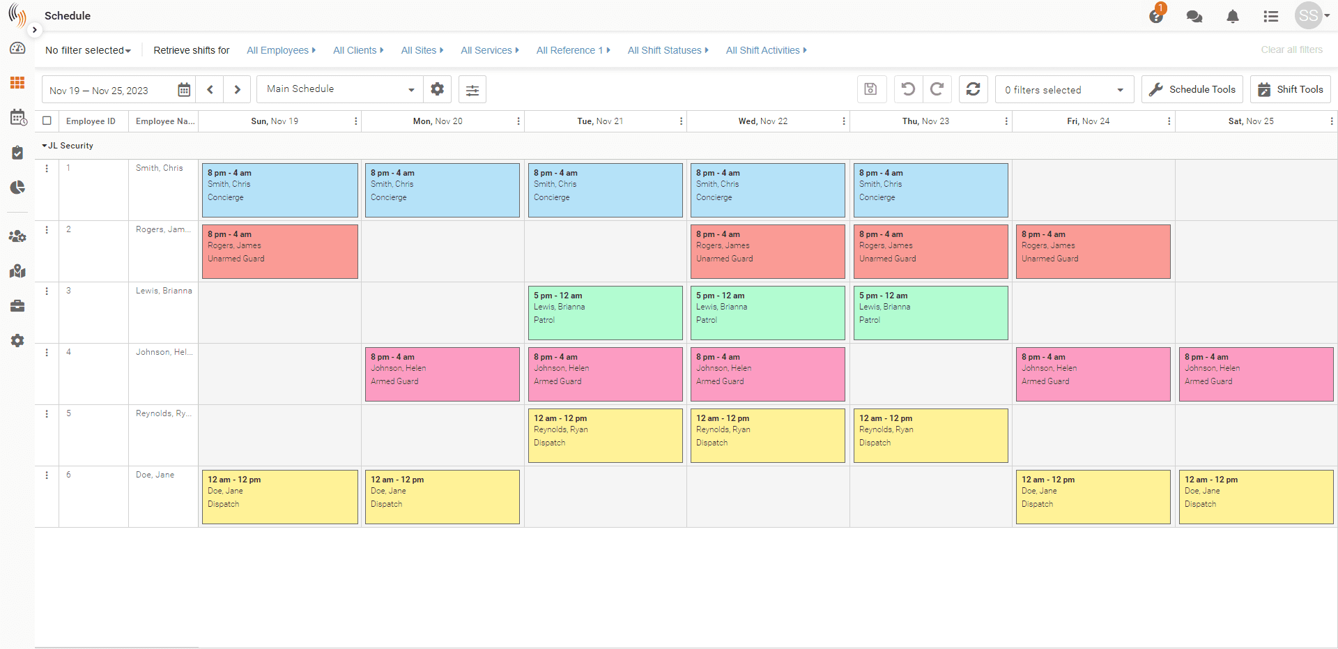Open schedule settings gear icon
Viewport: 1338px width, 649px height.
pos(437,89)
